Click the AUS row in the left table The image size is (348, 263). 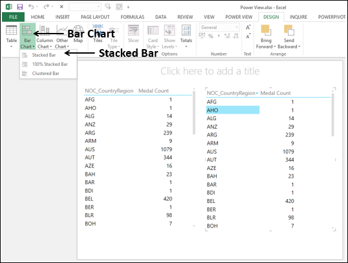point(128,149)
